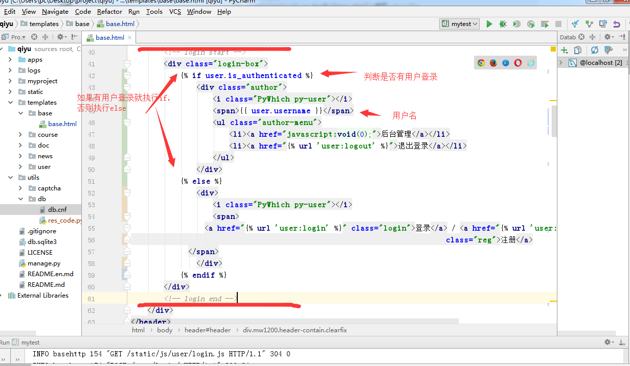630x366 pixels.
Task: Click header#header in editor breadcrumb
Action: (x=208, y=330)
